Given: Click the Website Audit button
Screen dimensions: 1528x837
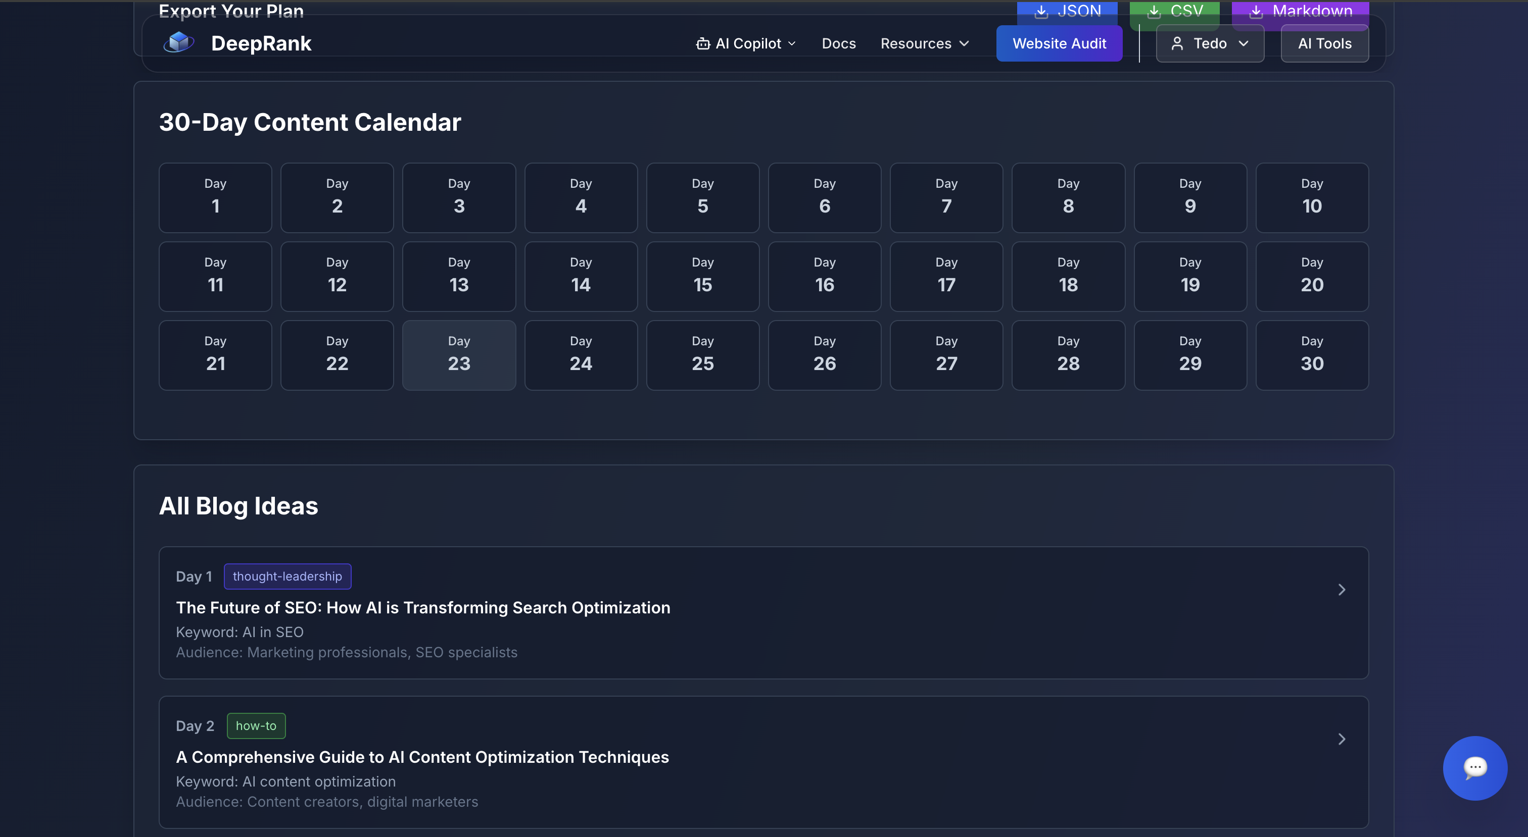Looking at the screenshot, I should point(1060,43).
